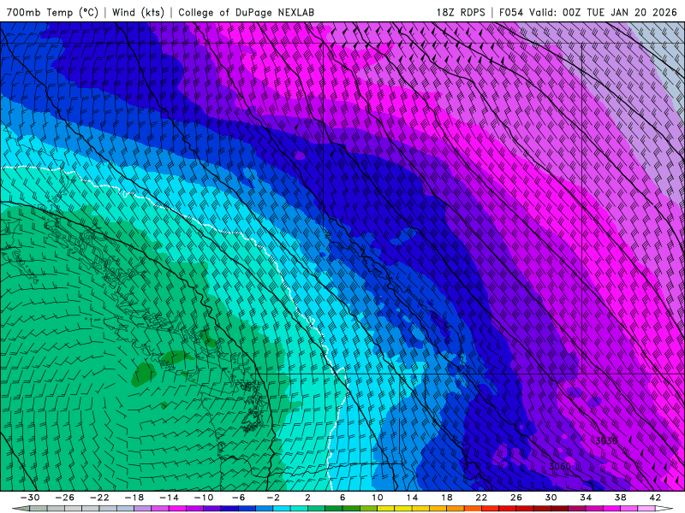Click the '-26' color scale label
The height and width of the screenshot is (513, 685).
pyautogui.click(x=65, y=498)
